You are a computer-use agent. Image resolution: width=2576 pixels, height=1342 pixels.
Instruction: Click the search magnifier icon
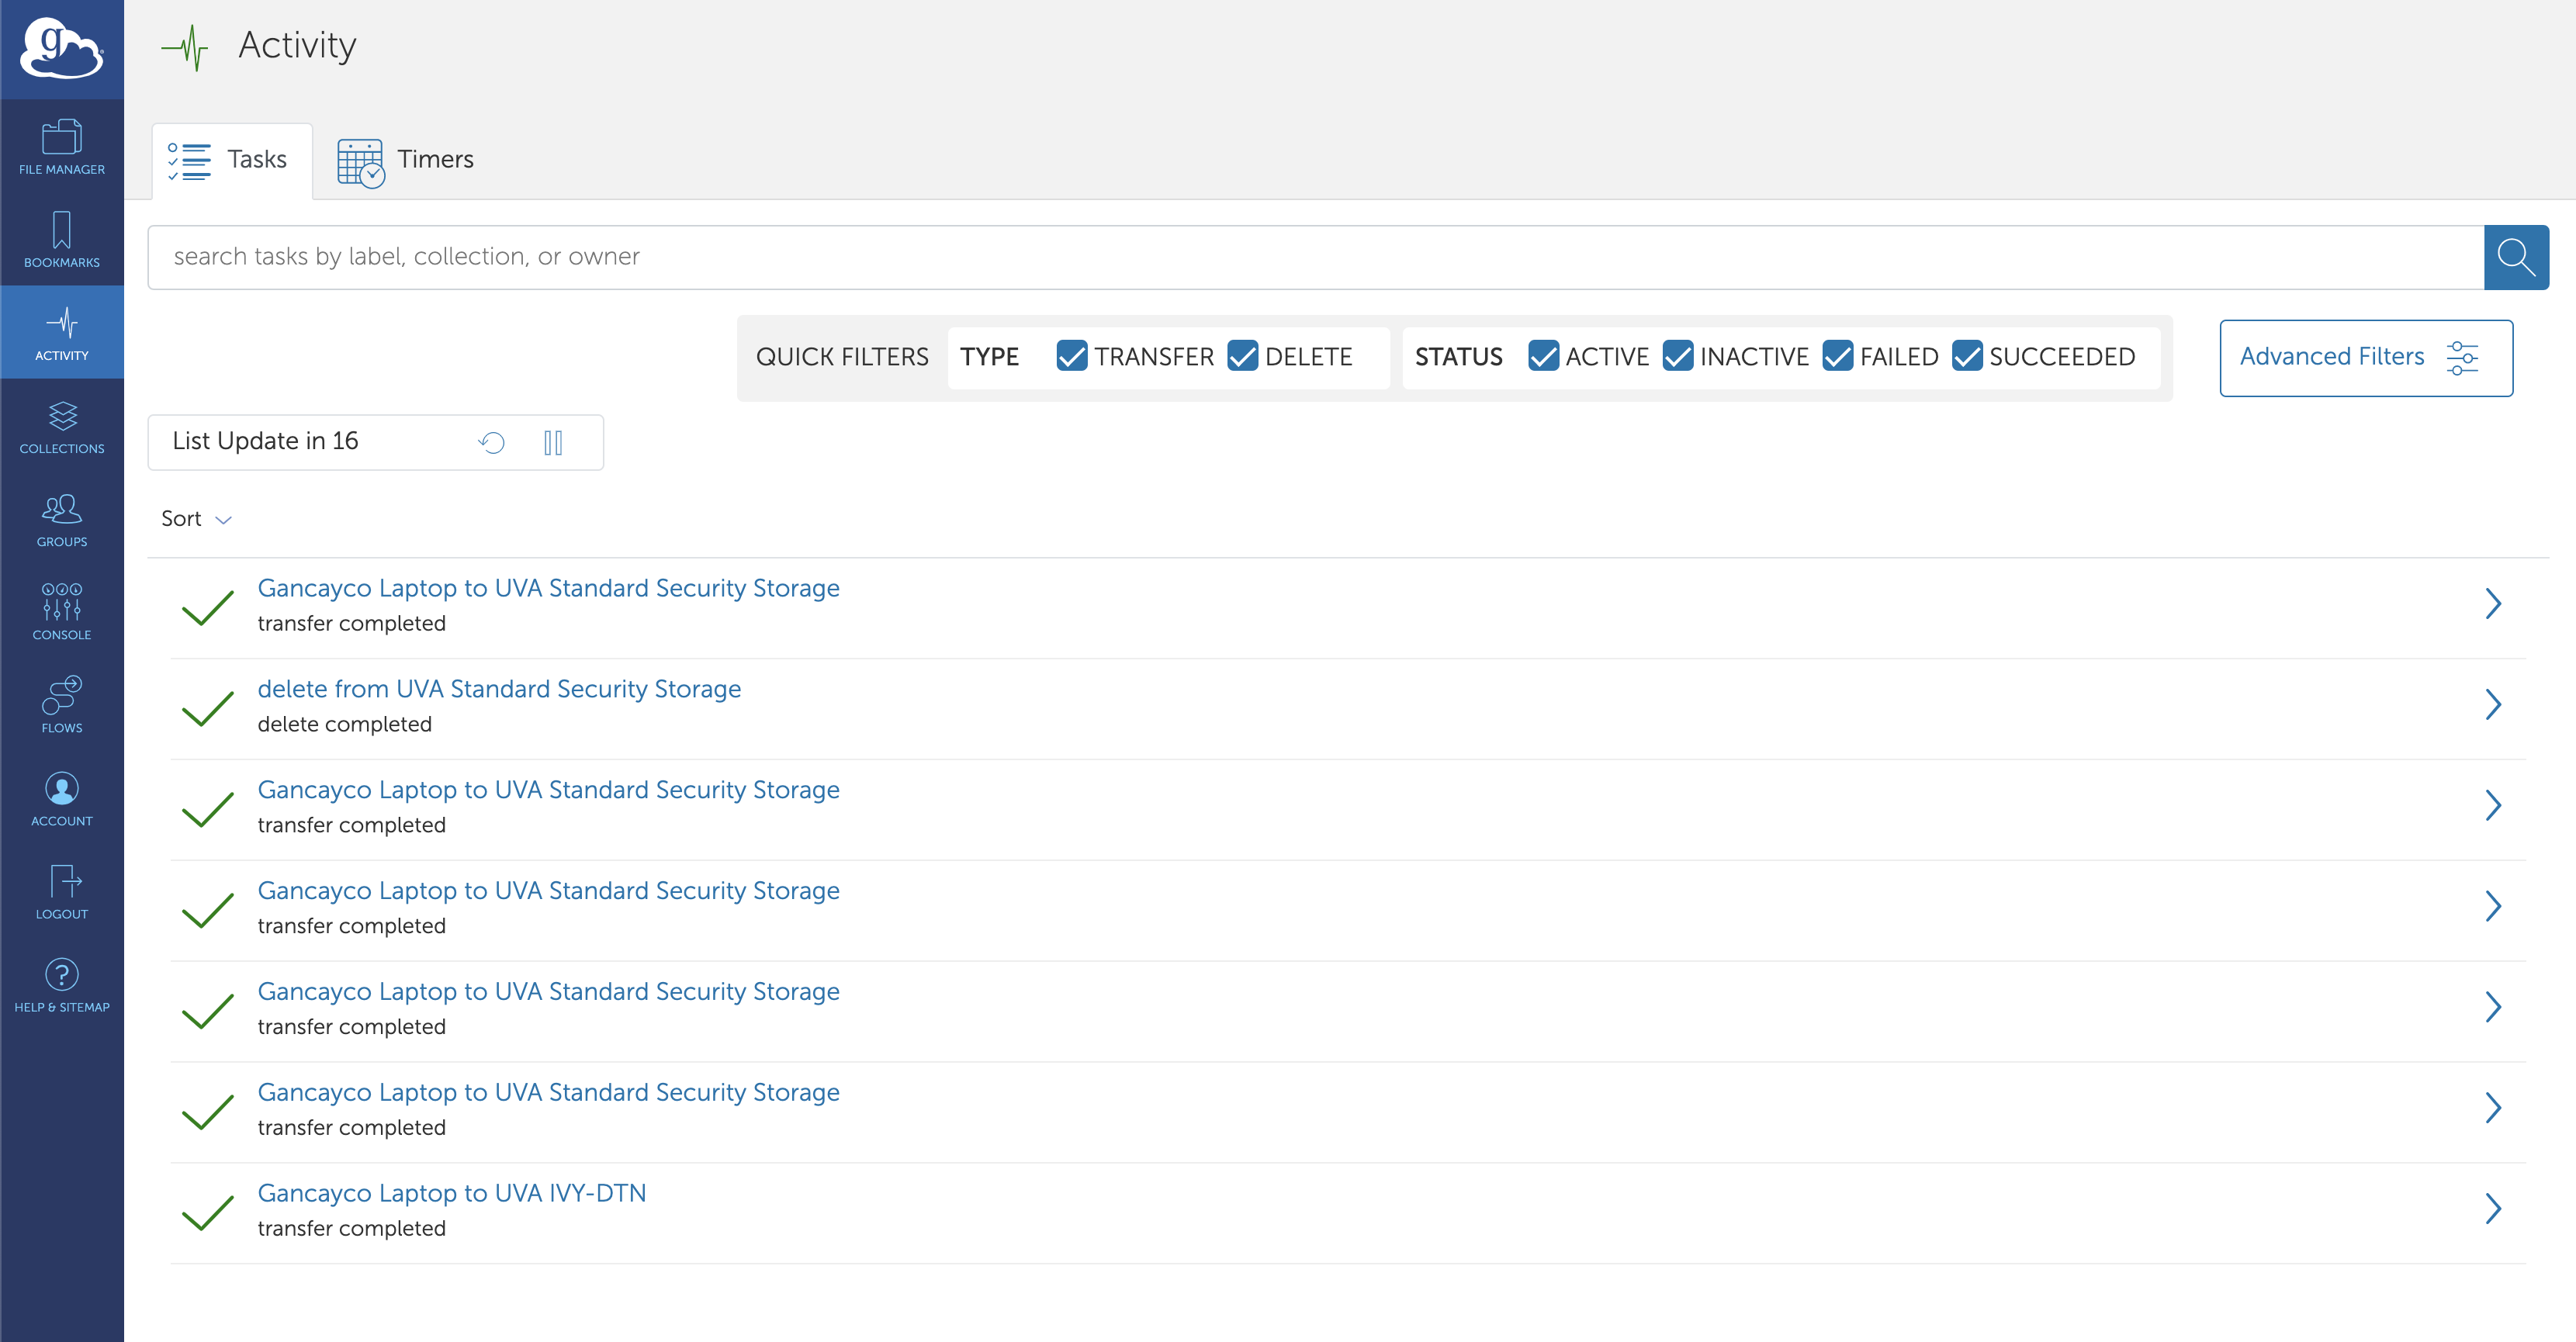[x=2516, y=258]
